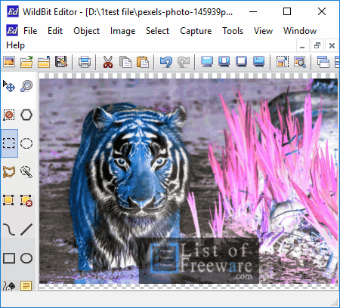
Task: Select the lasso freehand selection tool
Action: click(x=9, y=172)
